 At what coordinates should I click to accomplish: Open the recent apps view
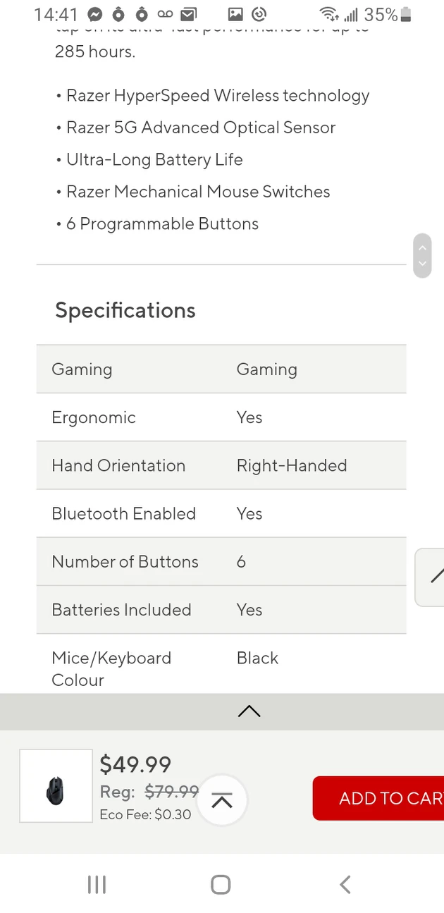(x=97, y=885)
